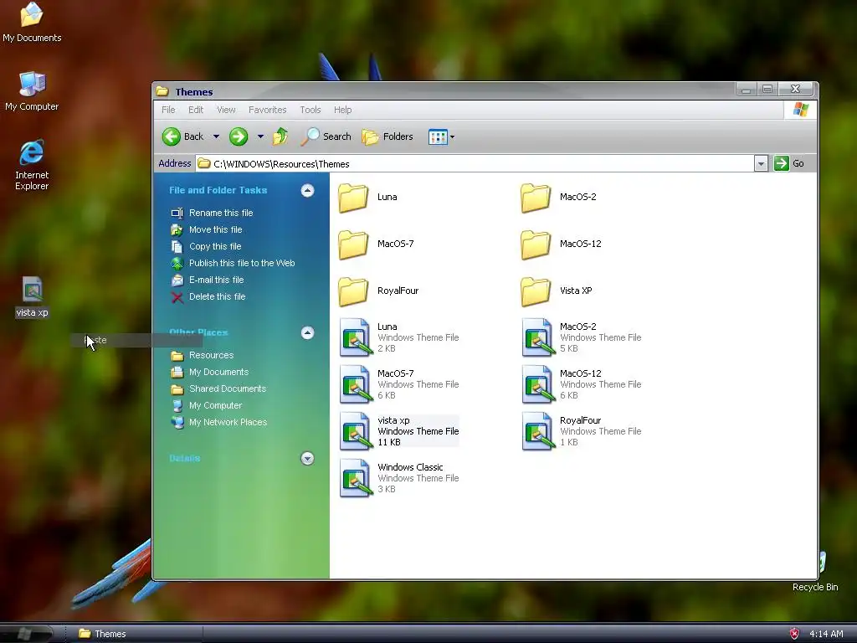Open the Forward history dropdown arrow
The height and width of the screenshot is (643, 857).
260,136
